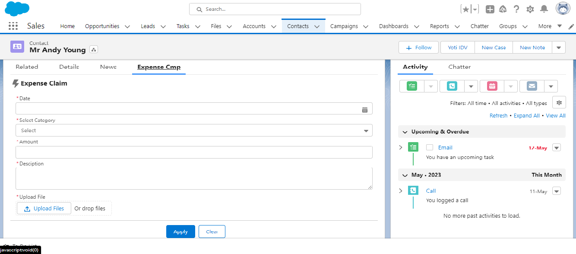The image size is (576, 254).
Task: Switch to the Chatter tab
Action: coord(459,67)
